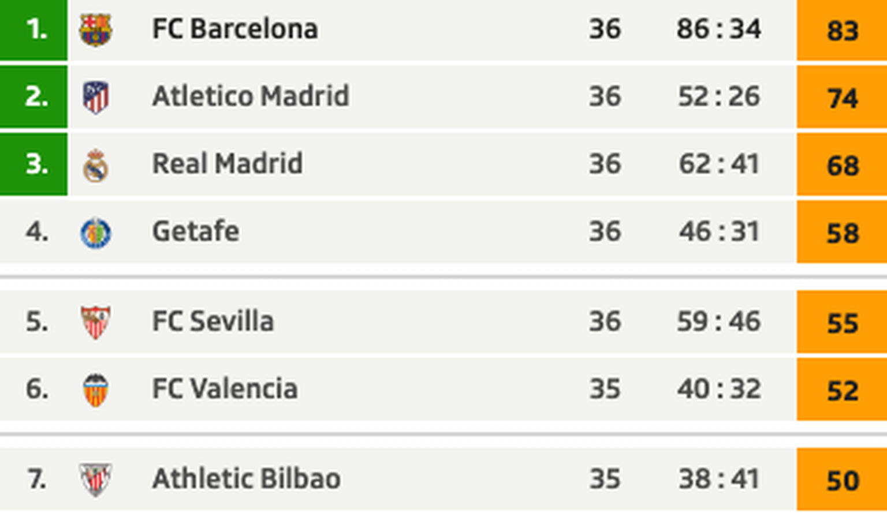Image resolution: width=887 pixels, height=513 pixels.
Task: Click the FC Valencia club crest
Action: pyautogui.click(x=95, y=390)
